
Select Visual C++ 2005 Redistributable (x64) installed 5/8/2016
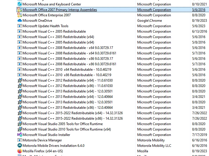58,42
